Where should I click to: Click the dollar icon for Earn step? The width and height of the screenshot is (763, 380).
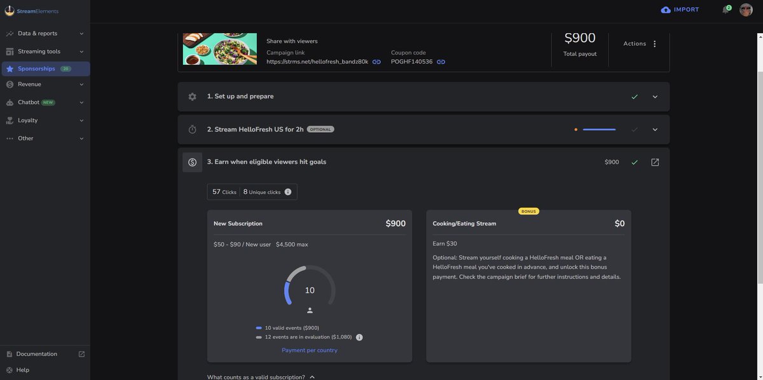tap(192, 162)
